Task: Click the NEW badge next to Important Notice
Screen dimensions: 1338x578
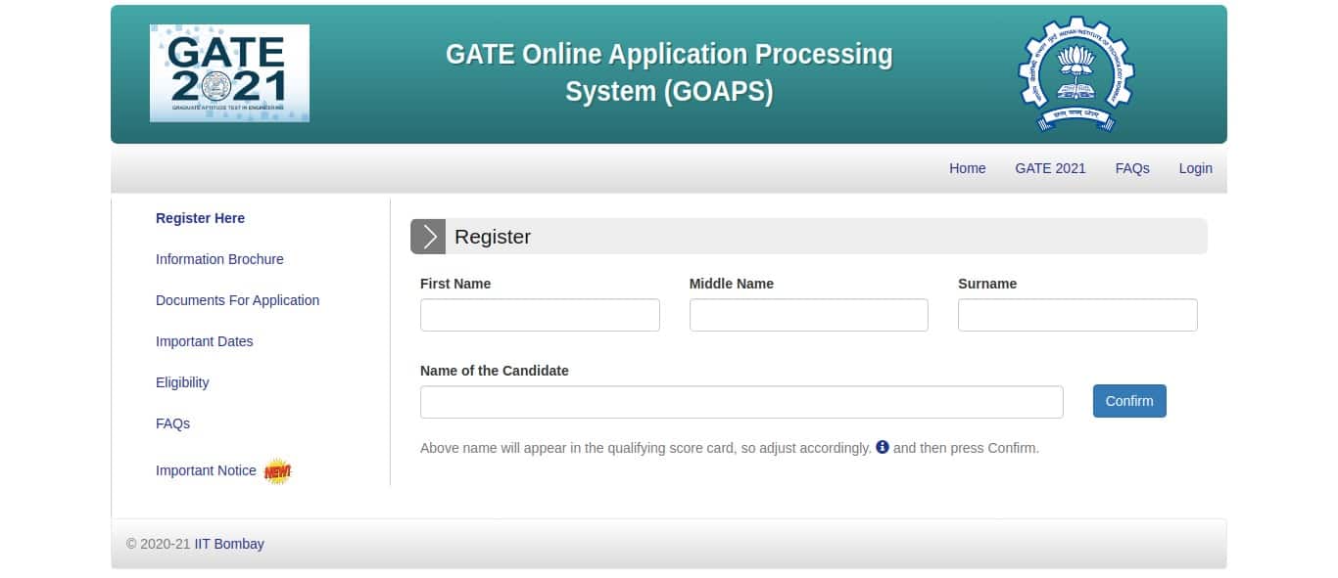Action: 277,470
